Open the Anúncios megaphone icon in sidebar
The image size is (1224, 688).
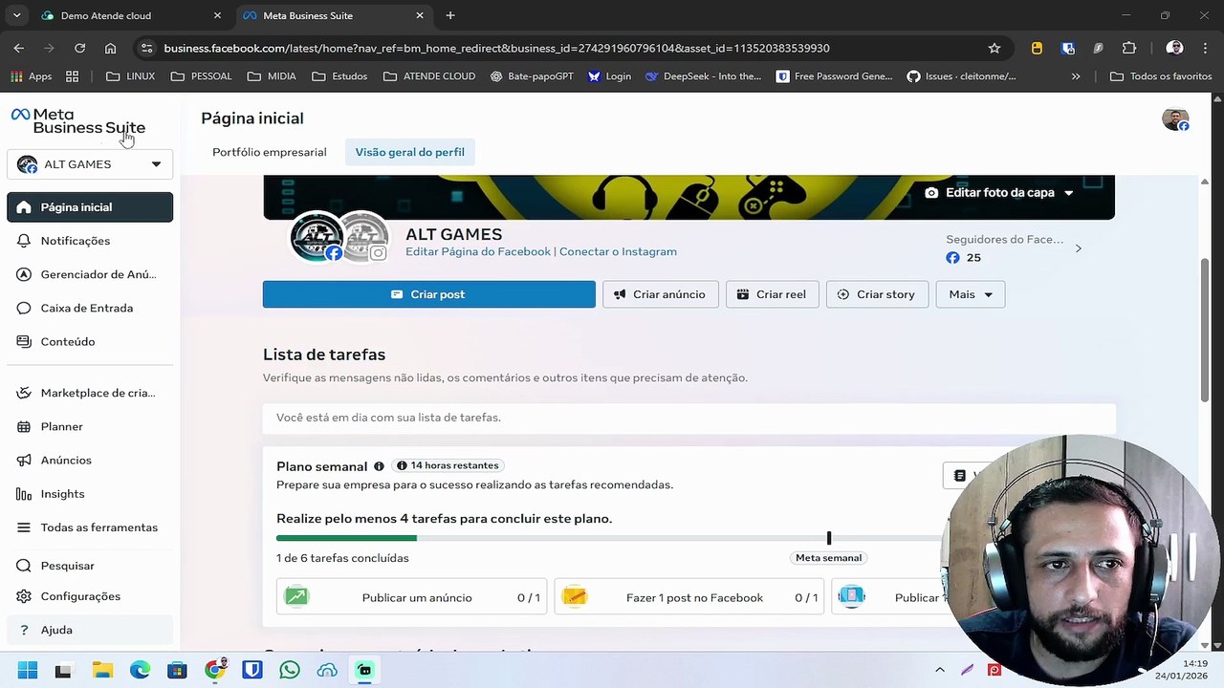pos(24,460)
